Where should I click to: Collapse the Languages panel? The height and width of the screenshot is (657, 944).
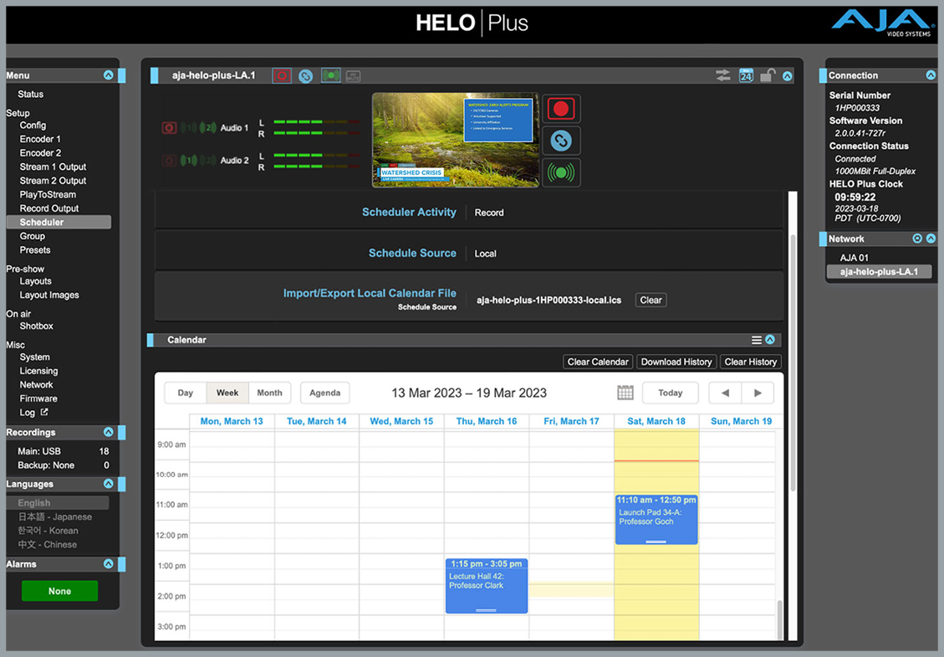(x=108, y=485)
